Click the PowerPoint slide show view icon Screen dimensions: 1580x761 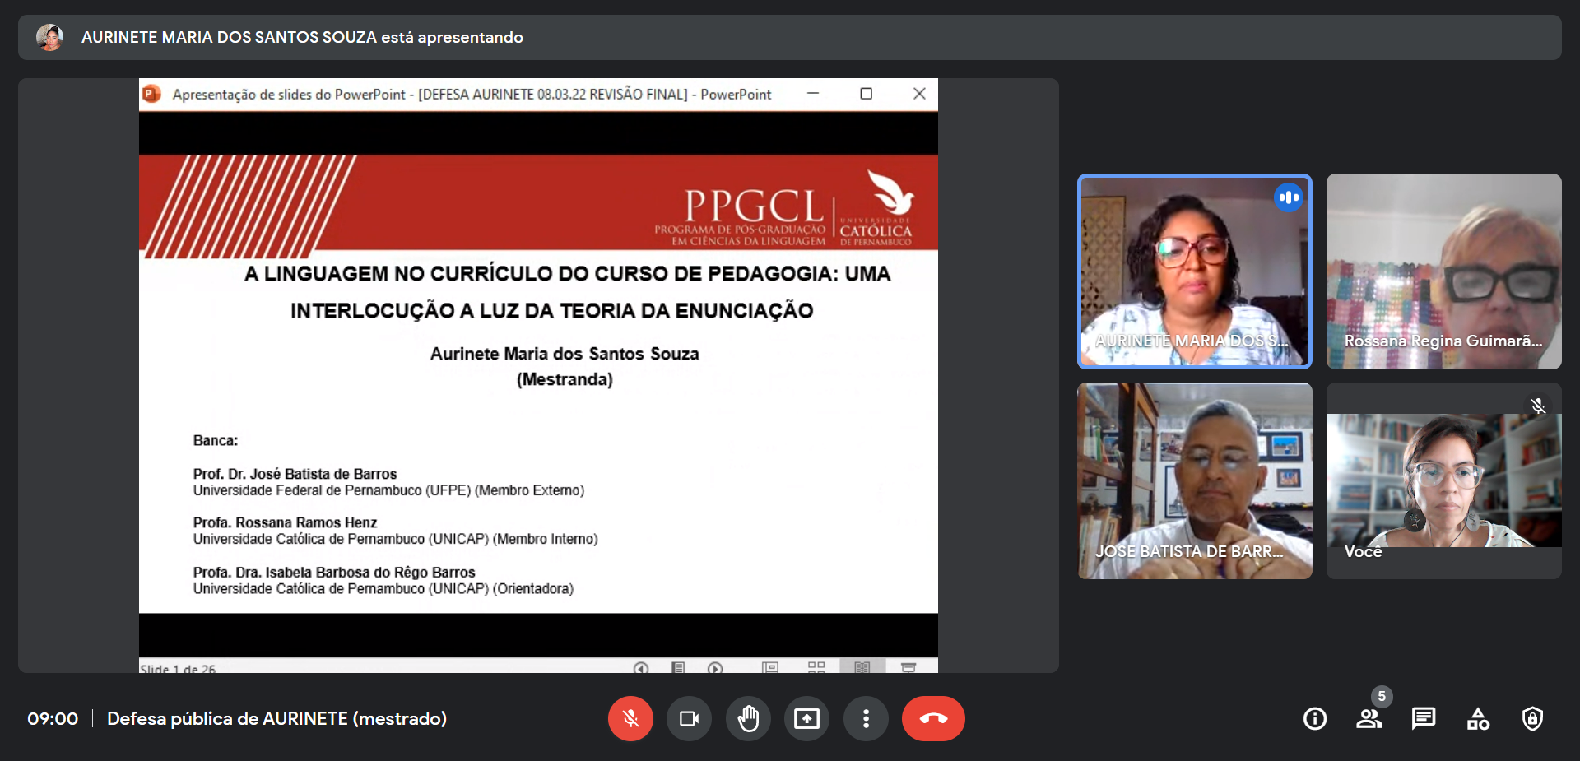pos(908,667)
